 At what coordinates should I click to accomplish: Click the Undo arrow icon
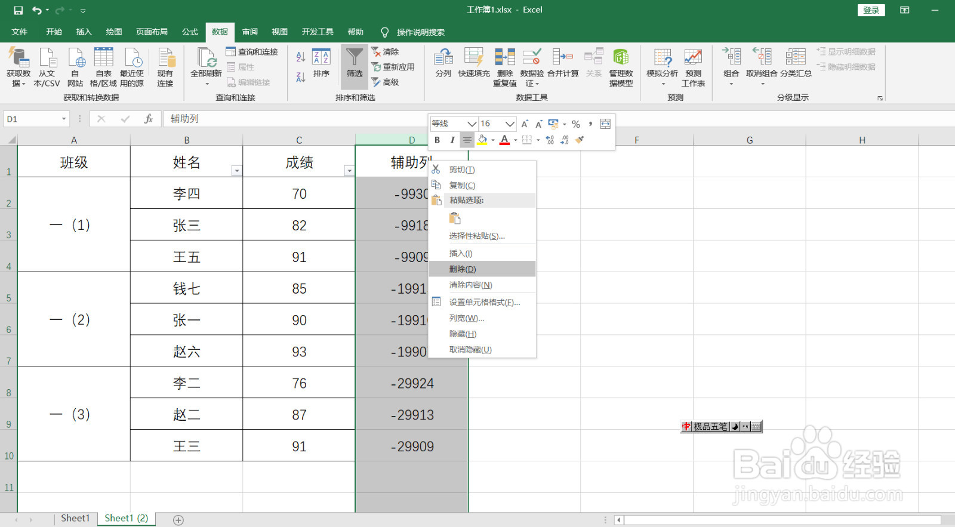[37, 10]
